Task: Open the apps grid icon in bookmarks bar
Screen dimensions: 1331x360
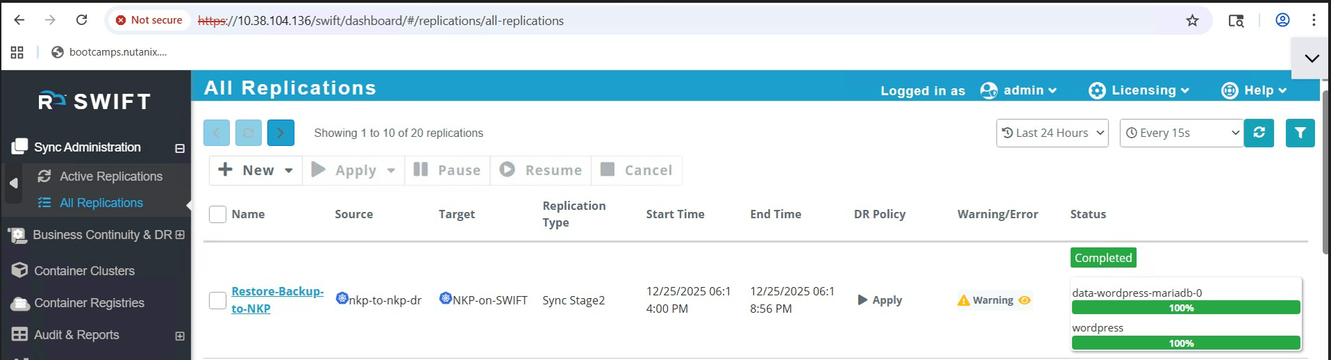Action: click(x=17, y=52)
